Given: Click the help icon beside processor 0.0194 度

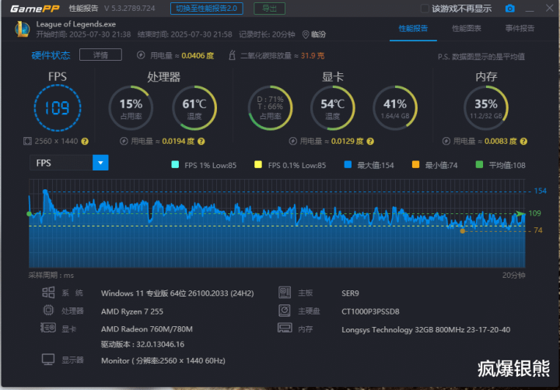Looking at the screenshot, I should coord(201,141).
